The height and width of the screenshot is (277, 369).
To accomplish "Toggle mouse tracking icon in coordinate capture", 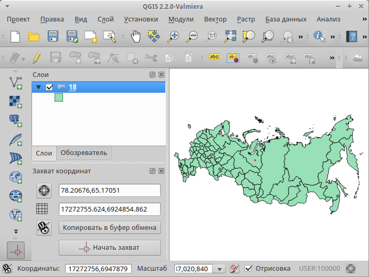I will (44, 228).
